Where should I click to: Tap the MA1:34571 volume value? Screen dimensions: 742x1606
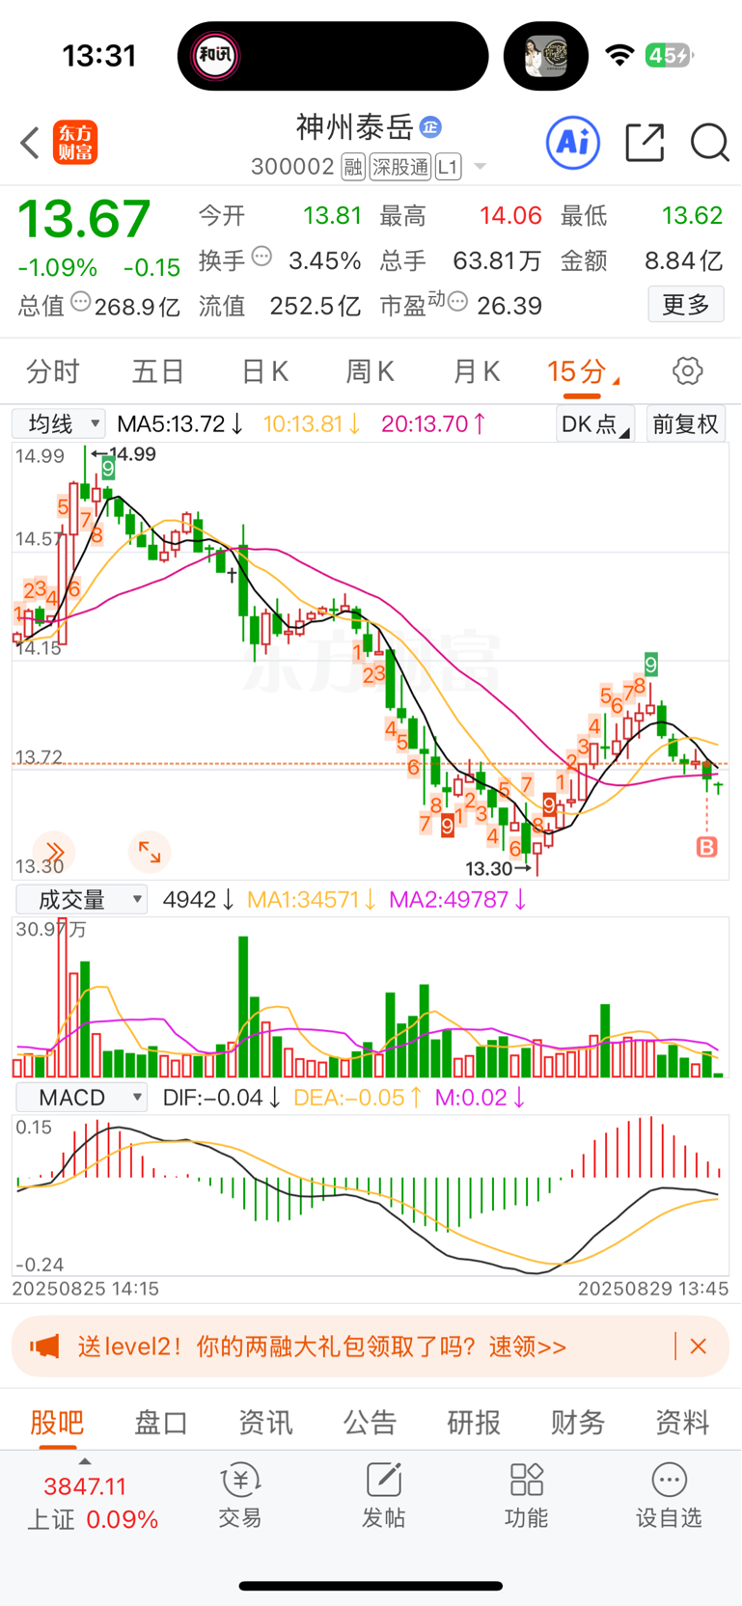(312, 900)
